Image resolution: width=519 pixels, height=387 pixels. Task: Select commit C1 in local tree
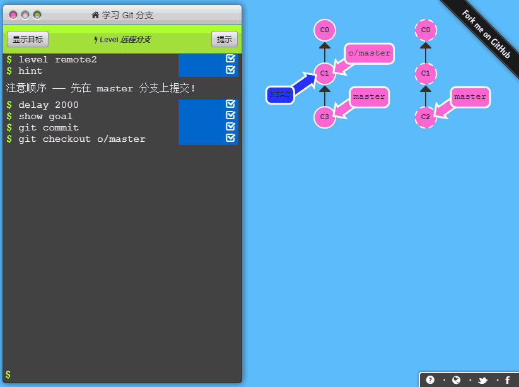[325, 73]
